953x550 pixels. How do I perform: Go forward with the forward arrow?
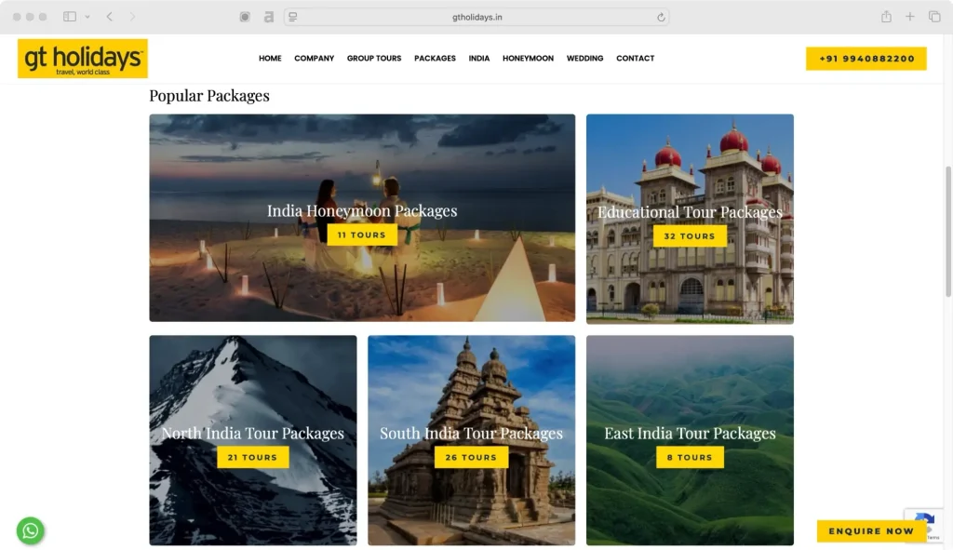132,17
